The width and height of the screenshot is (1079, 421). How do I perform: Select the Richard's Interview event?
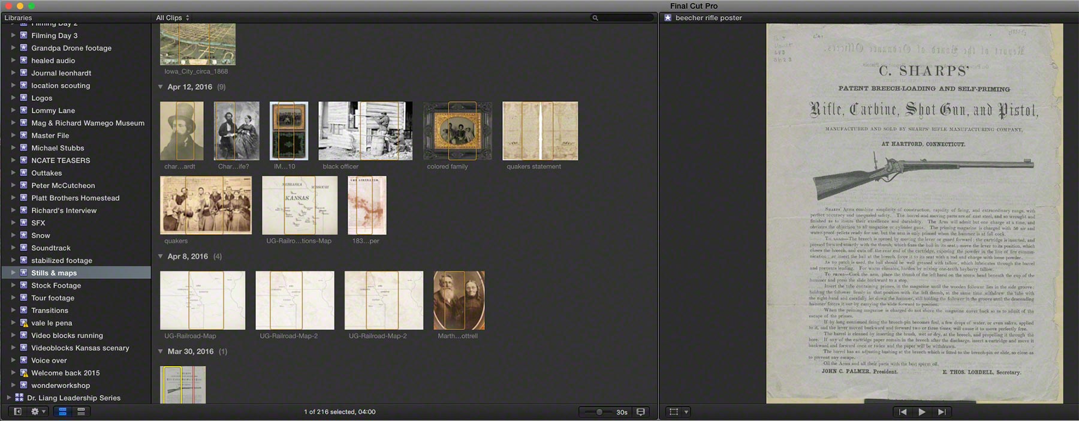coord(64,210)
